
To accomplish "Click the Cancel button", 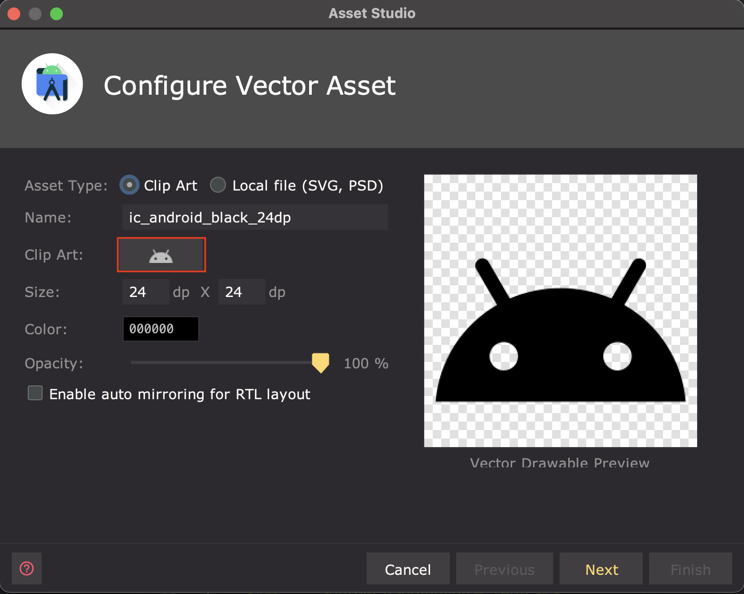I will (x=408, y=569).
